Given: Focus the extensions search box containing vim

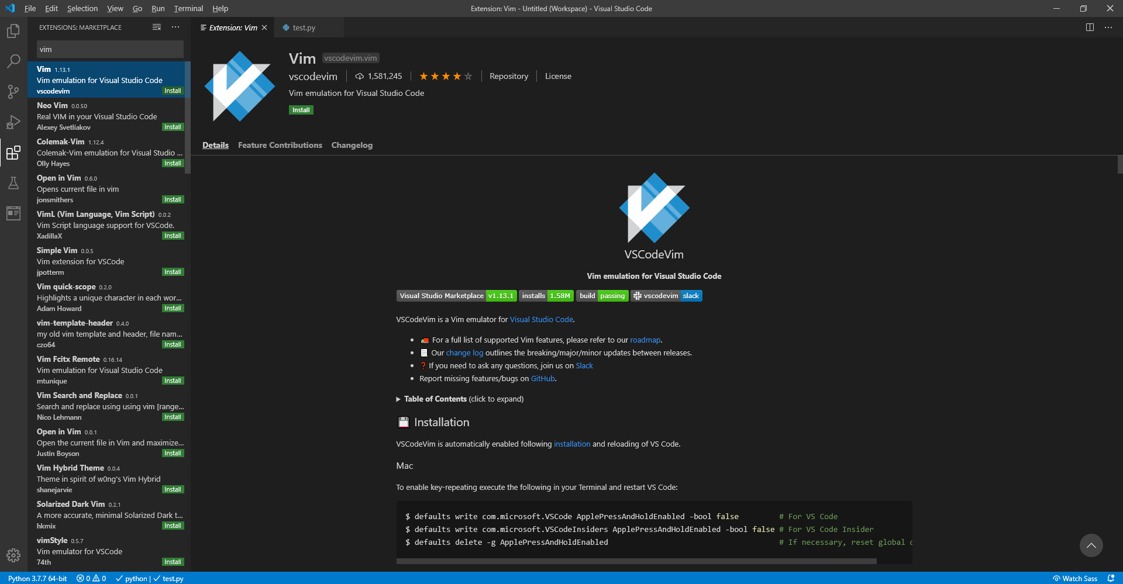Looking at the screenshot, I should pos(110,49).
